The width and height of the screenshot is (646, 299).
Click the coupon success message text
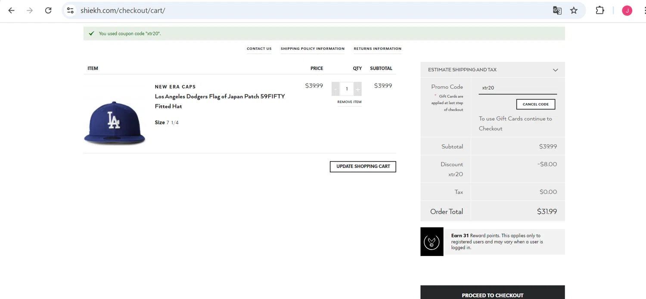[x=130, y=34]
